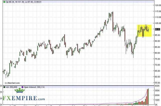
Task: Click the black current price marker on price axis
Action: [158, 29]
